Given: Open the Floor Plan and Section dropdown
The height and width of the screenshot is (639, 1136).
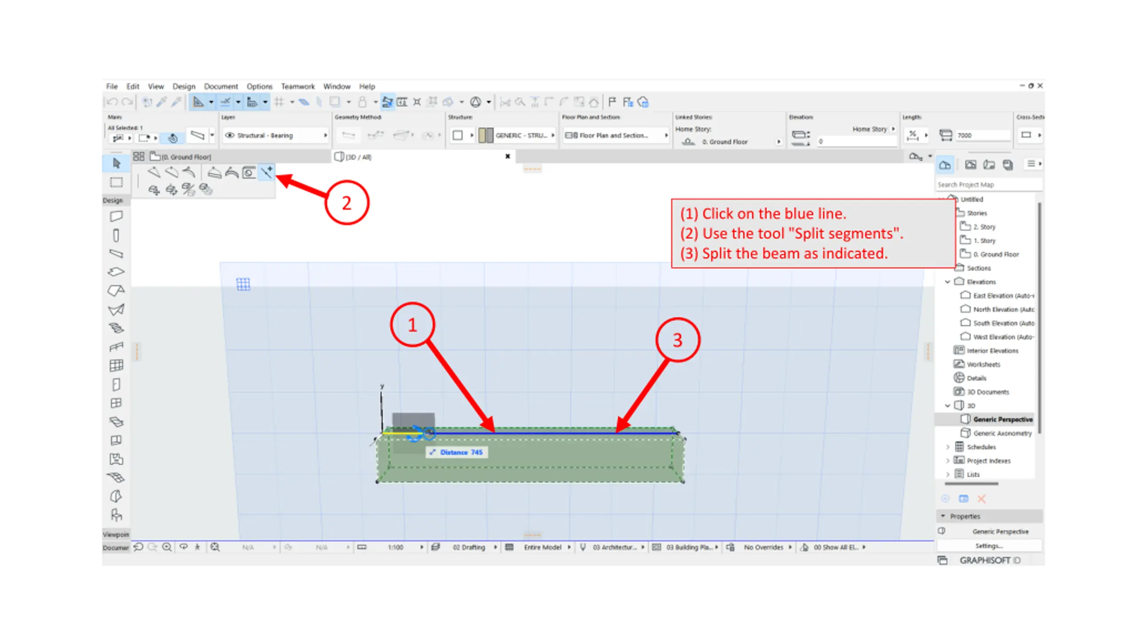Looking at the screenshot, I should pyautogui.click(x=616, y=135).
